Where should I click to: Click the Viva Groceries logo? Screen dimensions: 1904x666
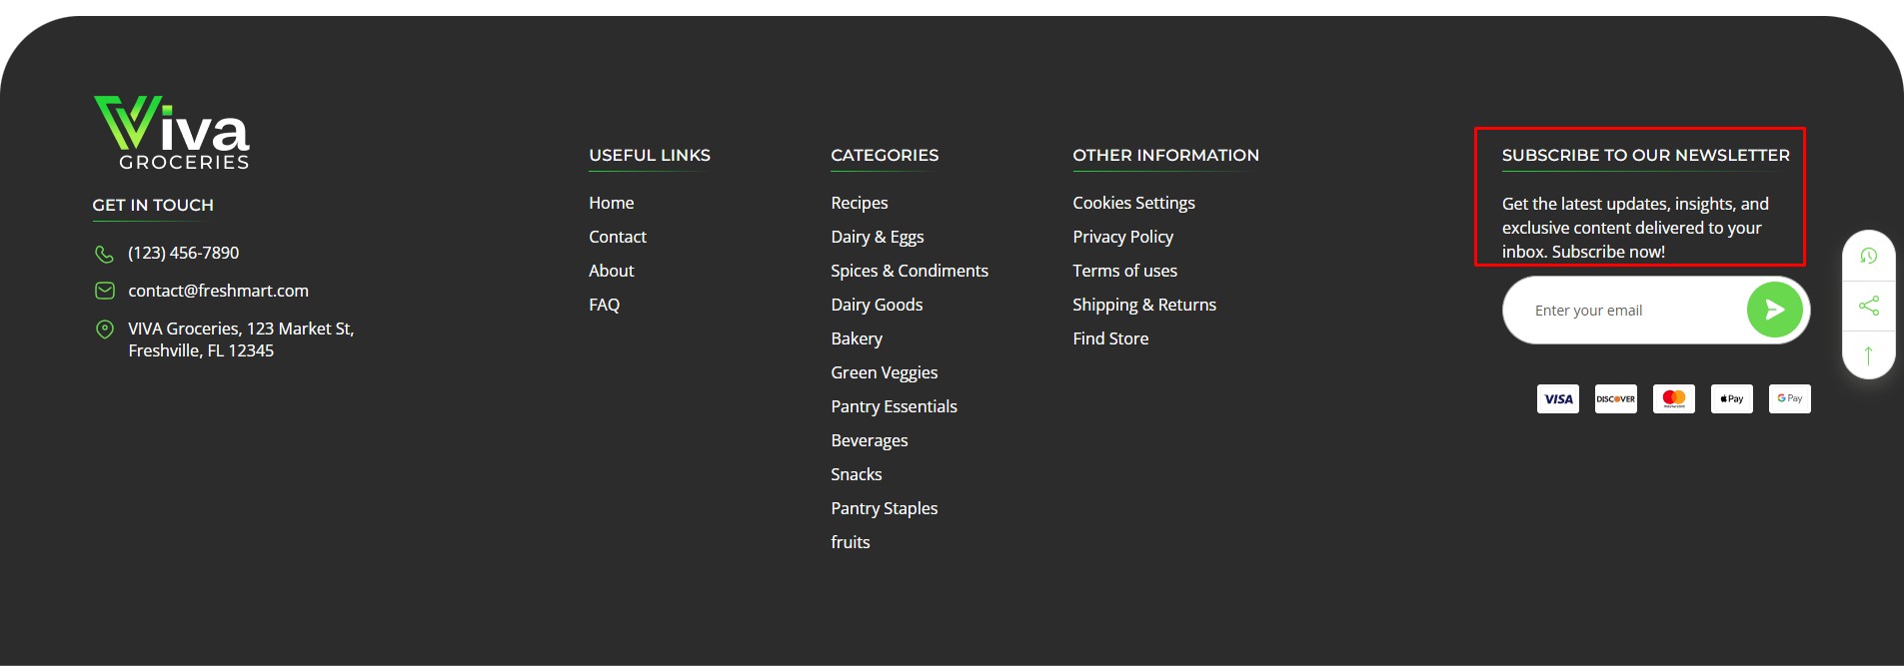pyautogui.click(x=172, y=133)
